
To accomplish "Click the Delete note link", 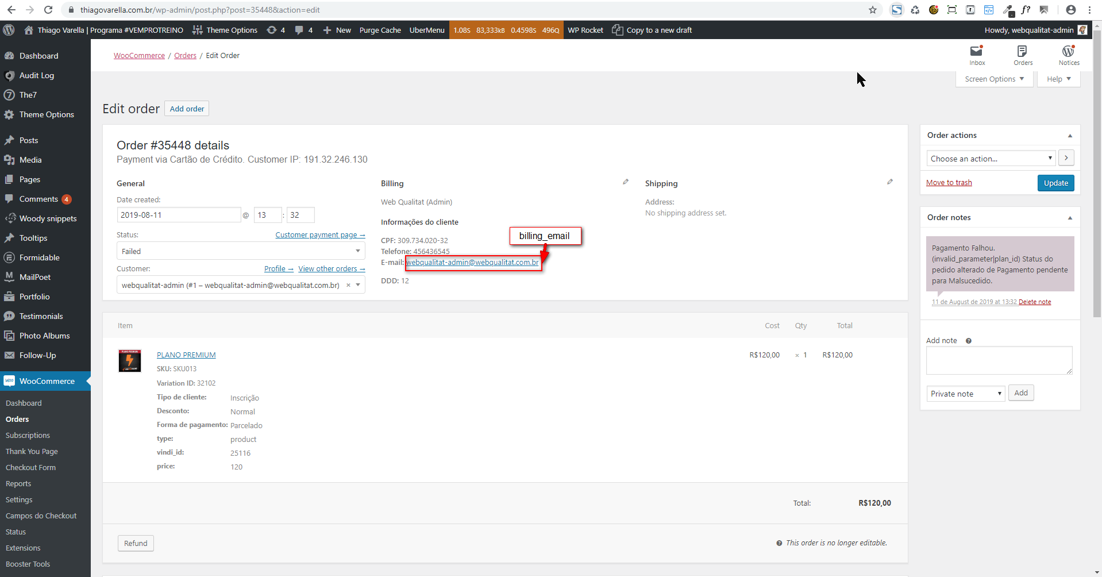I will [x=1035, y=302].
